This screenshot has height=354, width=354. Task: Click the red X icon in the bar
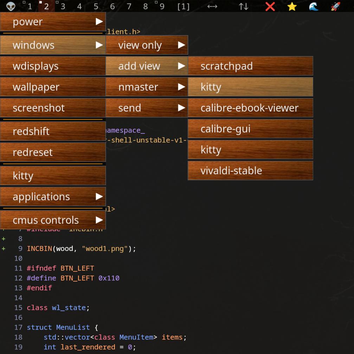[270, 6]
